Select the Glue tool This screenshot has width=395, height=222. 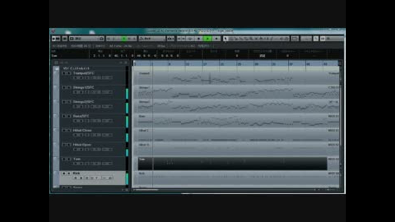(x=241, y=39)
